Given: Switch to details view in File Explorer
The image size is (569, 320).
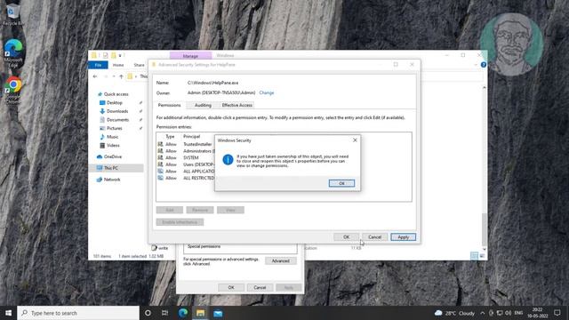Looking at the screenshot, I should coord(474,256).
